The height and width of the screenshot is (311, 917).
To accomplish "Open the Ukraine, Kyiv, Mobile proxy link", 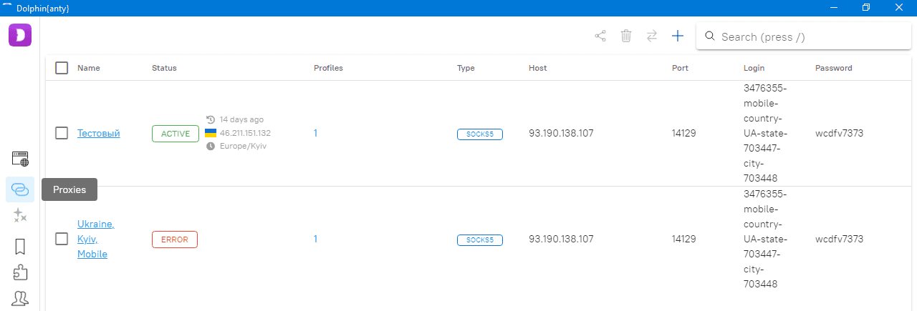I will click(95, 239).
